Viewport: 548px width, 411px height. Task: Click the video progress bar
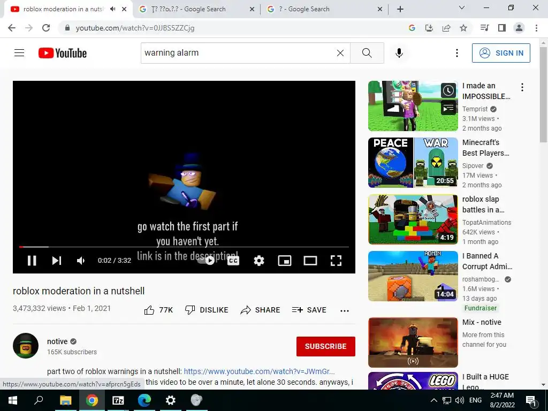click(x=184, y=247)
